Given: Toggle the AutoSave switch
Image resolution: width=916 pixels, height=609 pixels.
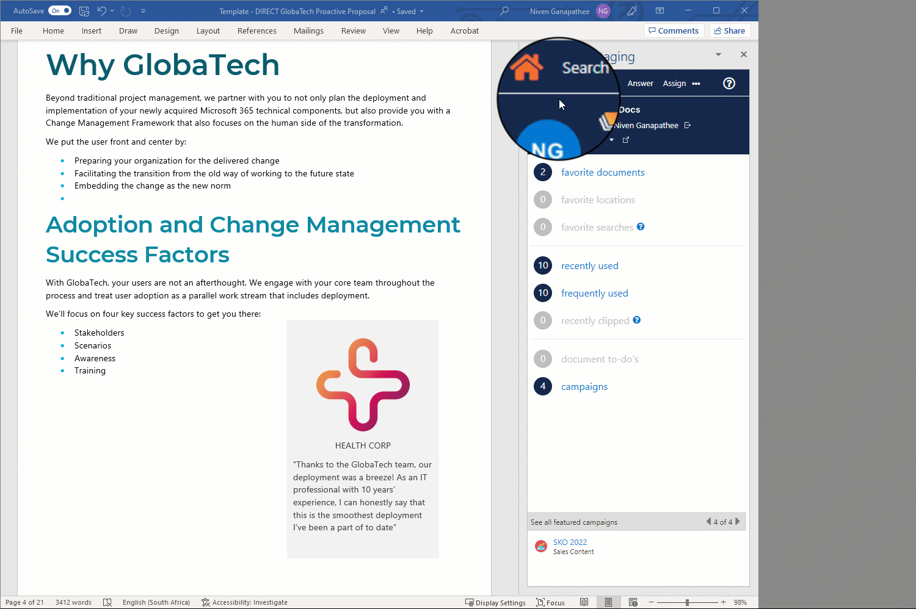Looking at the screenshot, I should [60, 11].
